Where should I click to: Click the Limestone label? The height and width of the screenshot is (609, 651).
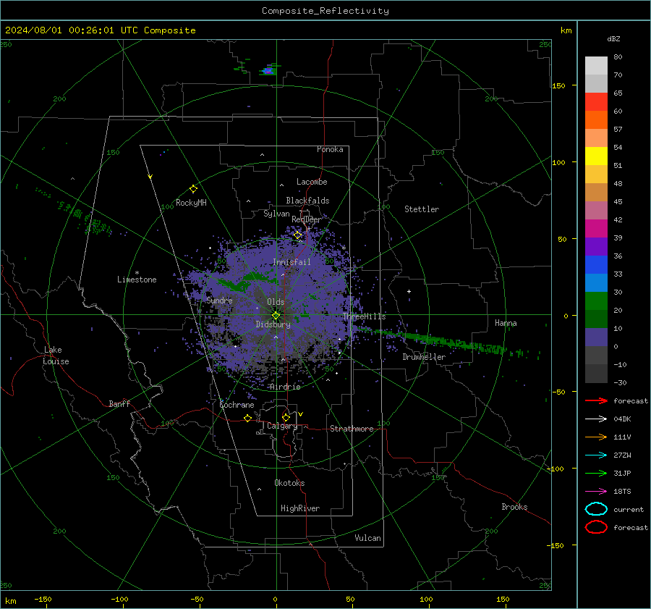point(137,280)
